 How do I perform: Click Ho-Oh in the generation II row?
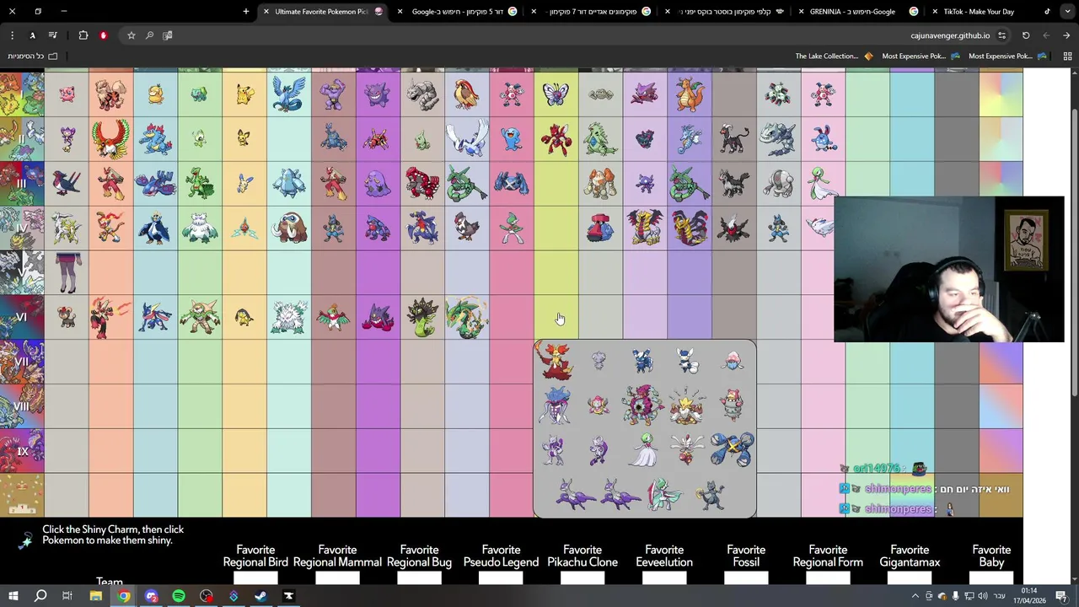pyautogui.click(x=110, y=139)
